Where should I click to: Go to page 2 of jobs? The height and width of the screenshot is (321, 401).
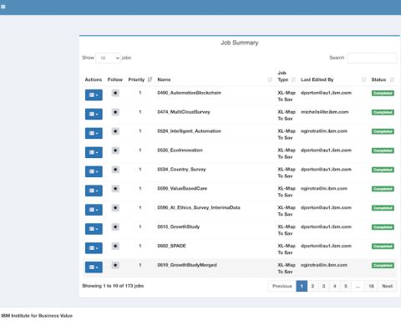(x=312, y=286)
